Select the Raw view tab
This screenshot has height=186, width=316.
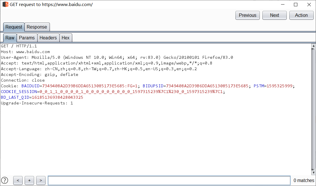(x=10, y=38)
